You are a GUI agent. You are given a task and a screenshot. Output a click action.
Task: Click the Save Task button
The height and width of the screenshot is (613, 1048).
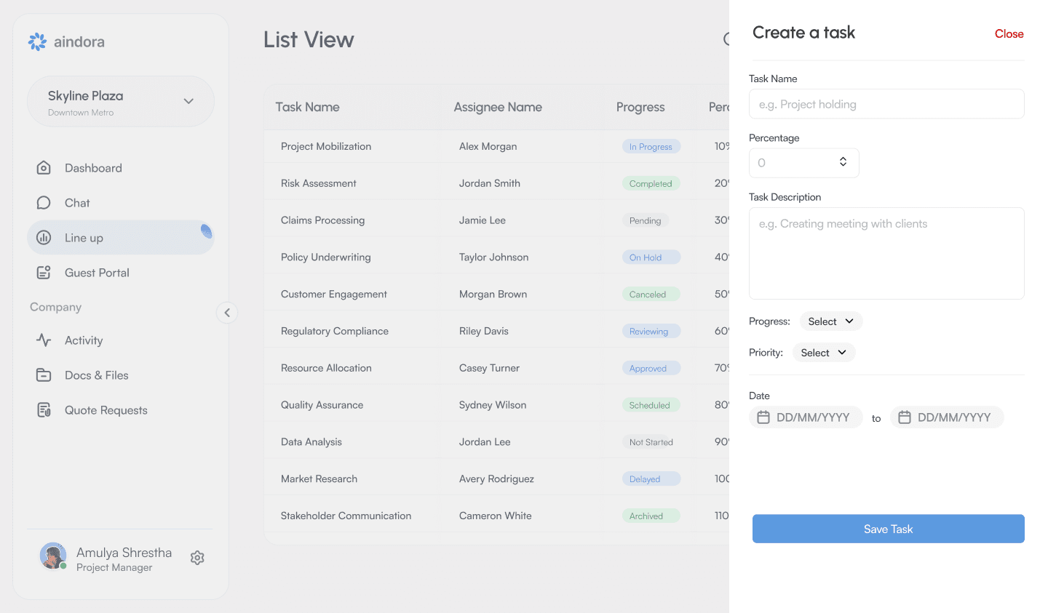click(x=889, y=529)
